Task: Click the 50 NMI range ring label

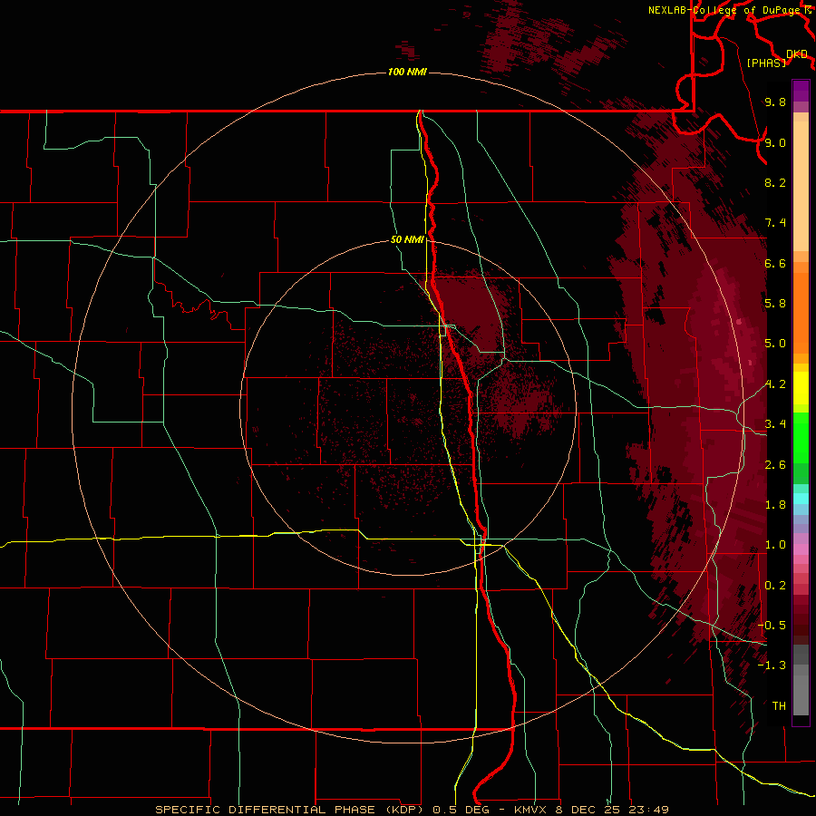Action: tap(407, 240)
